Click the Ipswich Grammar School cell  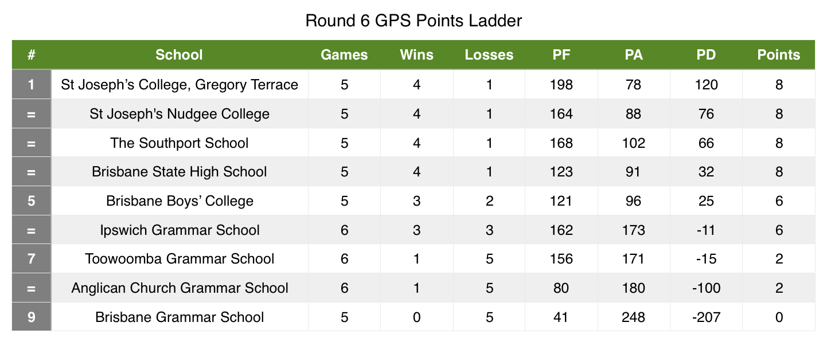180,230
